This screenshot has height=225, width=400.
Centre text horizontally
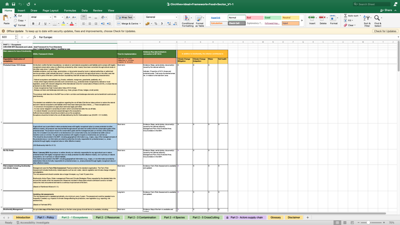click(x=90, y=24)
